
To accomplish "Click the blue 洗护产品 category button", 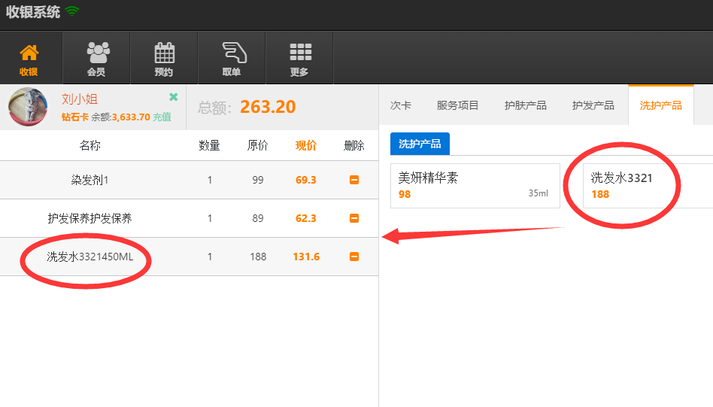I will click(420, 144).
